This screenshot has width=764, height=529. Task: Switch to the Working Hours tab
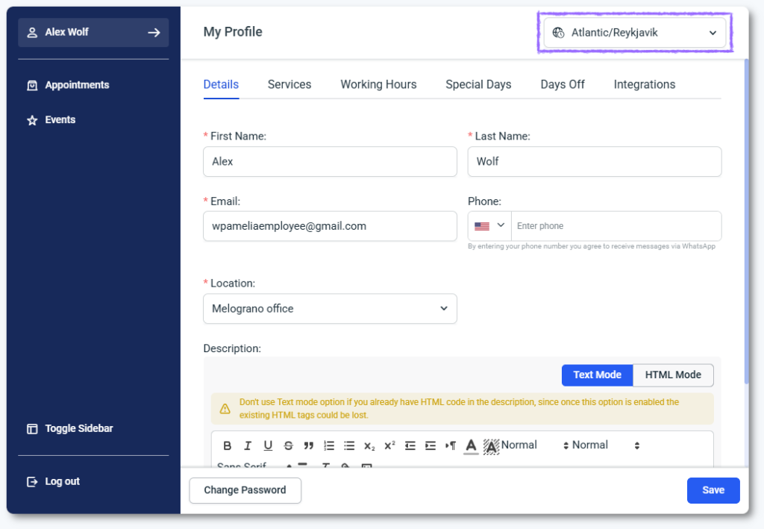click(x=378, y=84)
